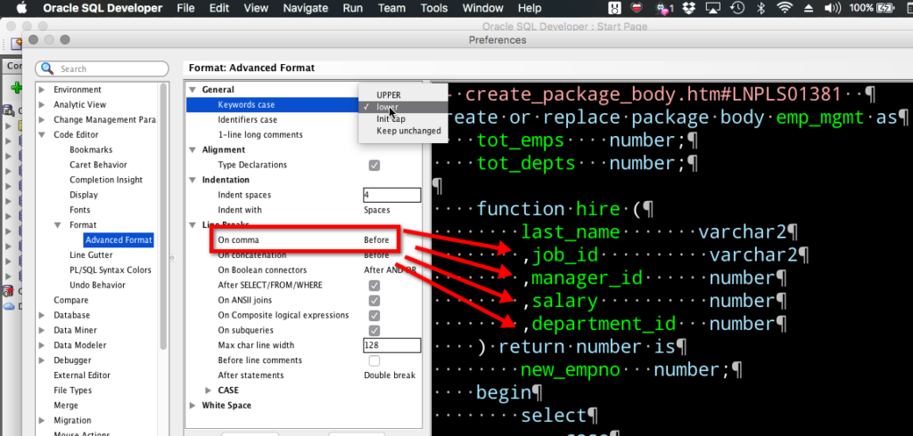Select the Line Gutter preferences page
This screenshot has width=913, height=436.
tap(91, 255)
